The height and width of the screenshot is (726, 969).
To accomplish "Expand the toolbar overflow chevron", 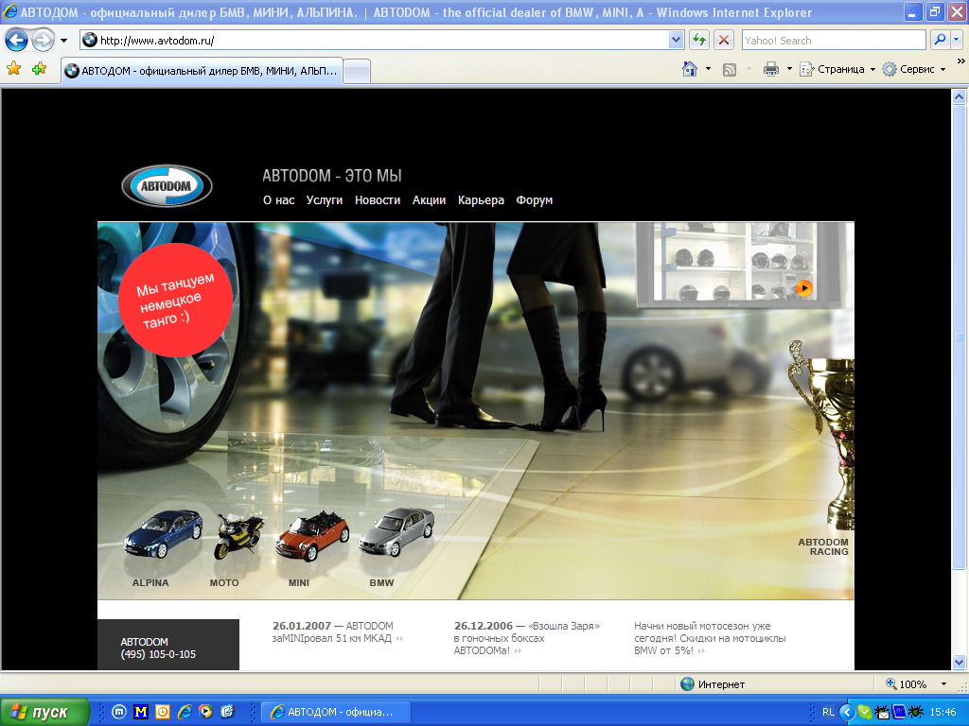I will pyautogui.click(x=960, y=61).
